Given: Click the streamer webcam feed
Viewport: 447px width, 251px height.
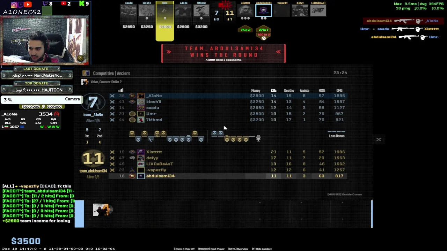Looking at the screenshot, I should pyautogui.click(x=45, y=40).
